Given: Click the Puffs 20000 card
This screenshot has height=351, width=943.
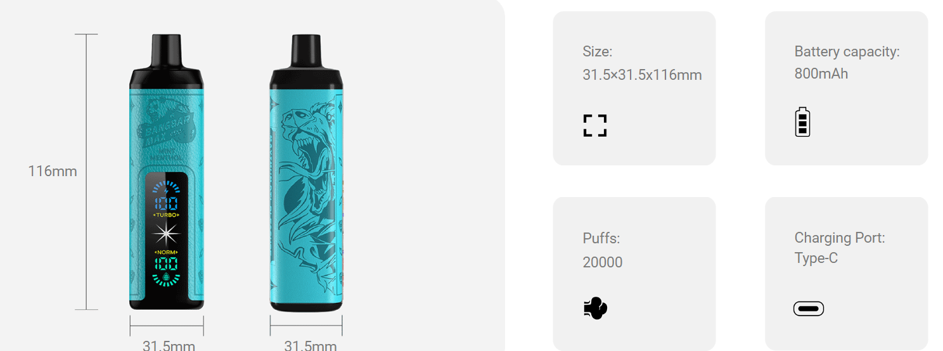Looking at the screenshot, I should (x=634, y=274).
